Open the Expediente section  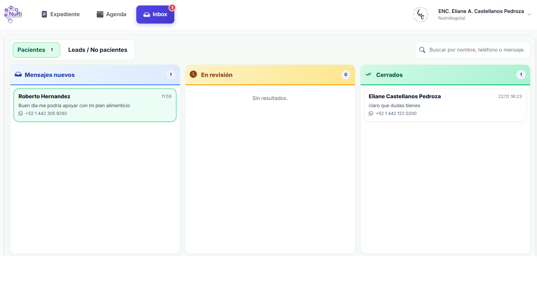pyautogui.click(x=61, y=14)
